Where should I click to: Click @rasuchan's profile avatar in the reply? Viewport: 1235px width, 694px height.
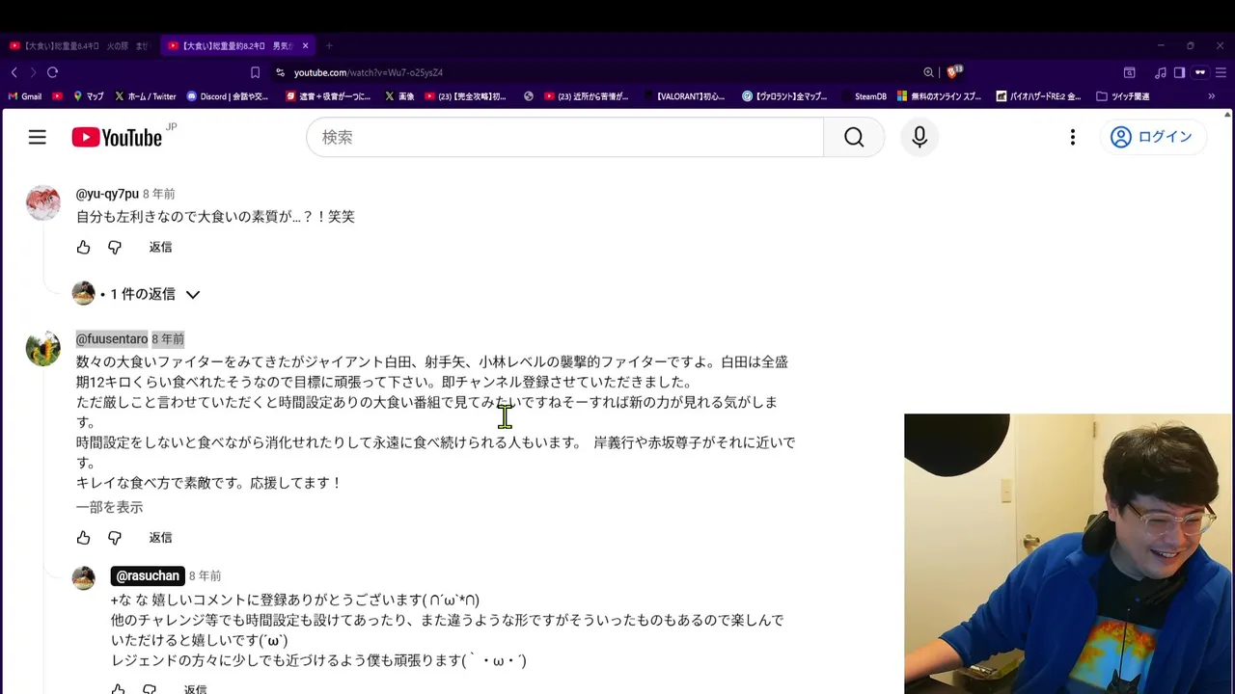84,578
